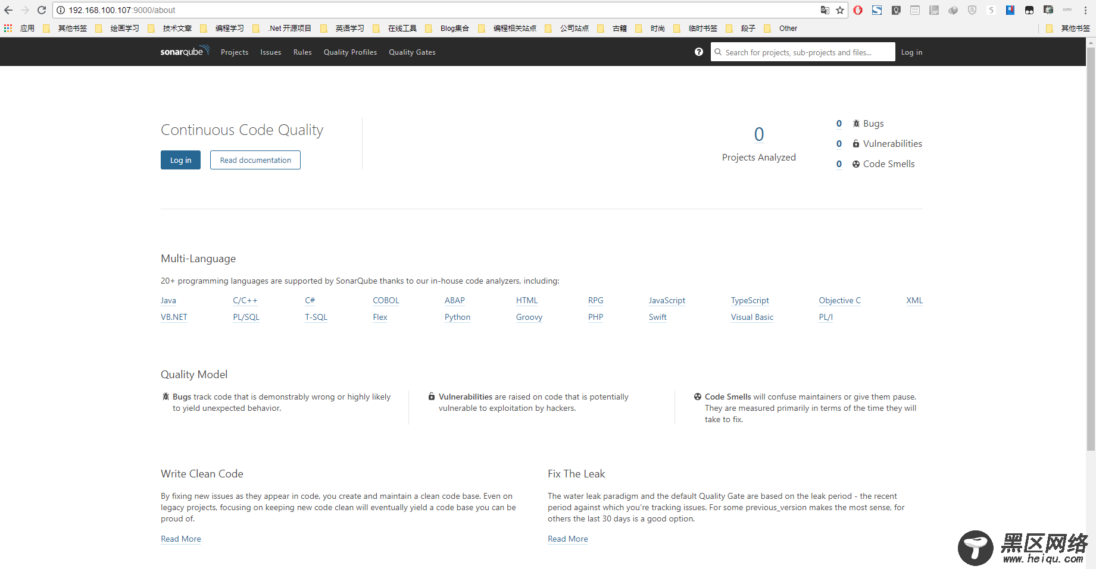Screen dimensions: 1096x569
Task: Reload the page with the refresh icon
Action: pyautogui.click(x=42, y=10)
